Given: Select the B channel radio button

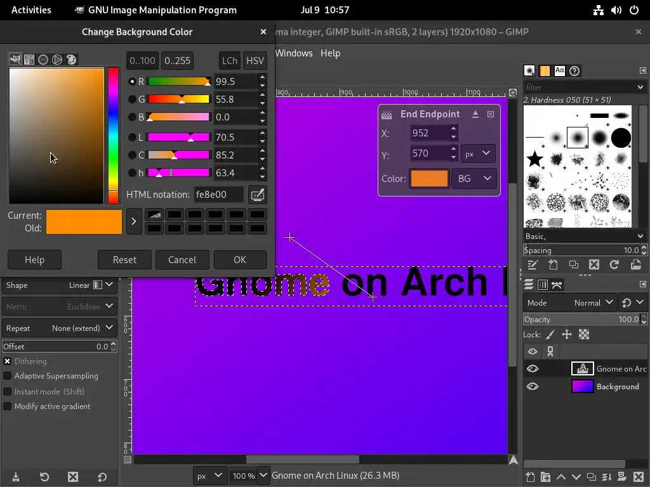Looking at the screenshot, I should [x=132, y=117].
